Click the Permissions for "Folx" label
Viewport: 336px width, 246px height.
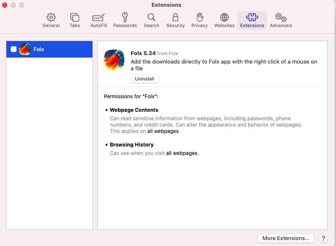tap(131, 97)
